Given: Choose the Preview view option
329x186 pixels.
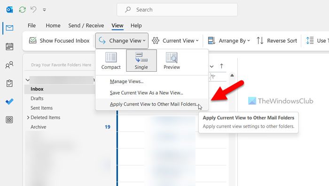Looking at the screenshot, I should [172, 61].
